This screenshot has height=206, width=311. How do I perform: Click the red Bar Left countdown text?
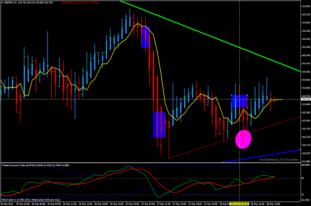(80, 2)
